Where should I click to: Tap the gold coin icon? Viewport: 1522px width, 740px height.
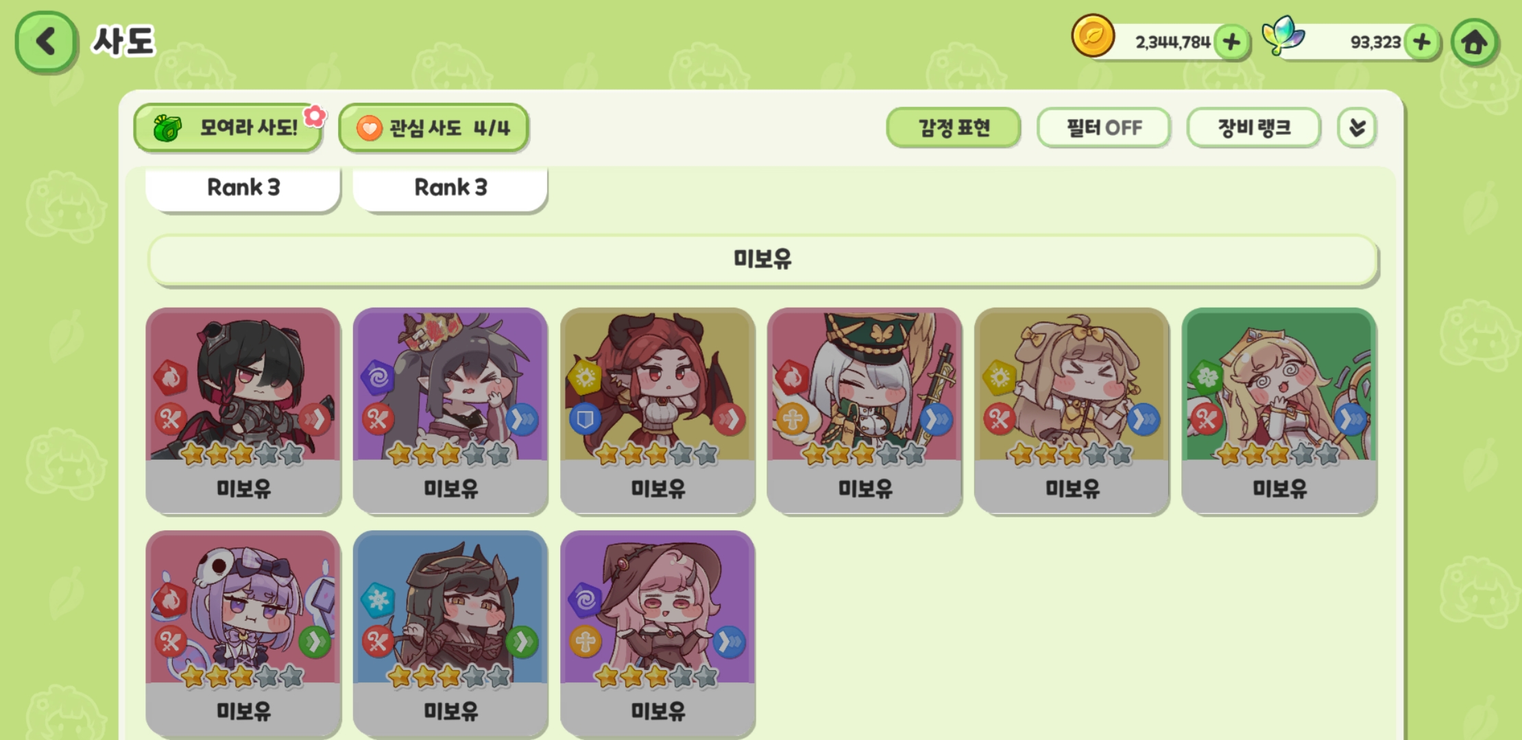point(1093,36)
